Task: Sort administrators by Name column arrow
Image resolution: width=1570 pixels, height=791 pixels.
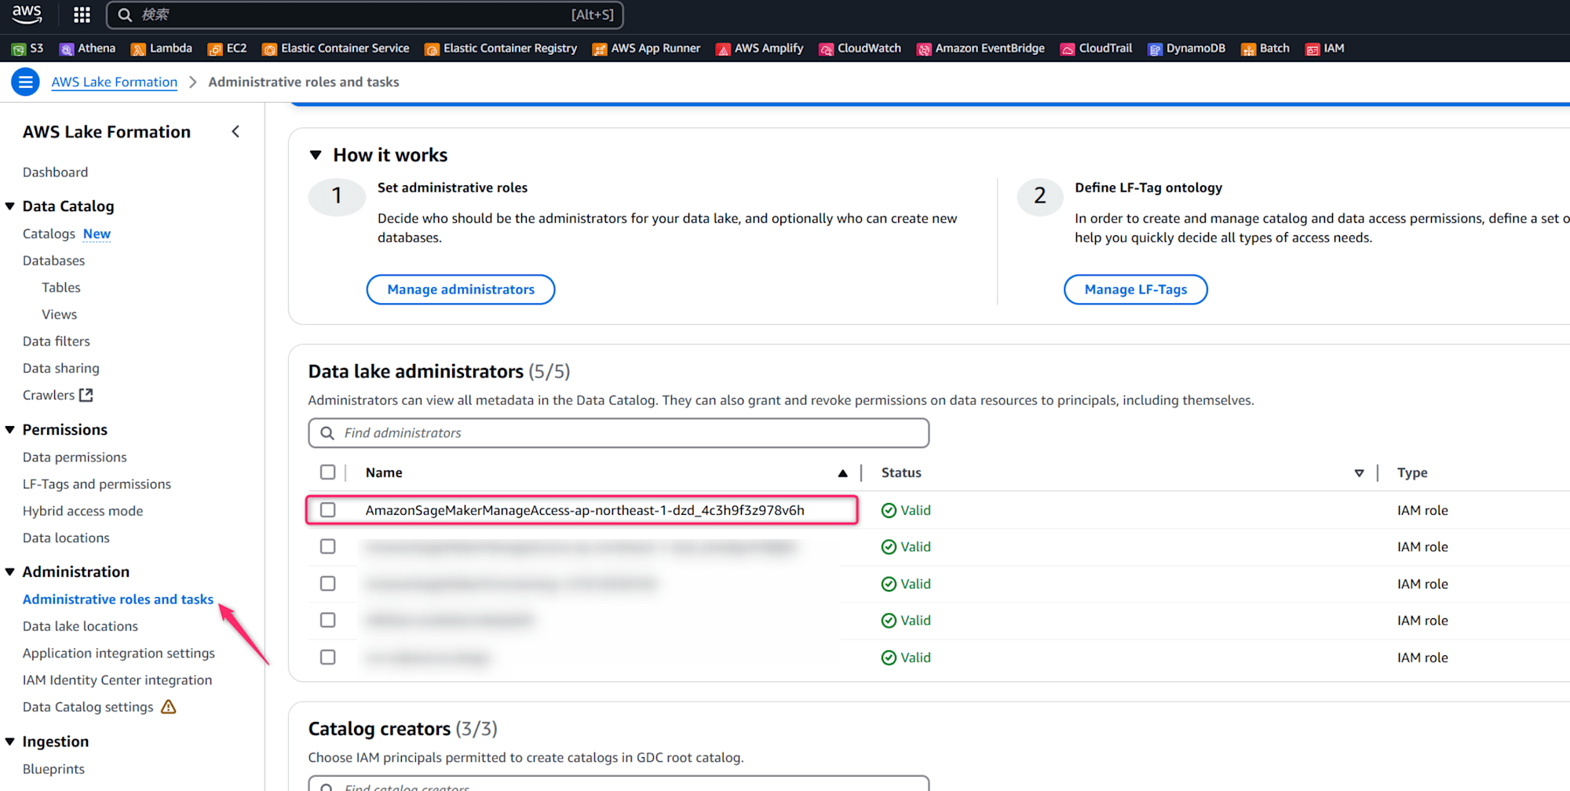Action: [842, 473]
